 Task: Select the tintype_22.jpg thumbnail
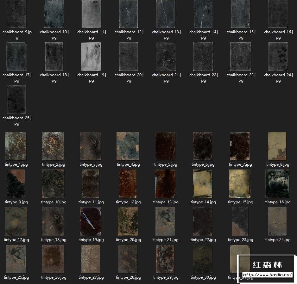coord(202,221)
